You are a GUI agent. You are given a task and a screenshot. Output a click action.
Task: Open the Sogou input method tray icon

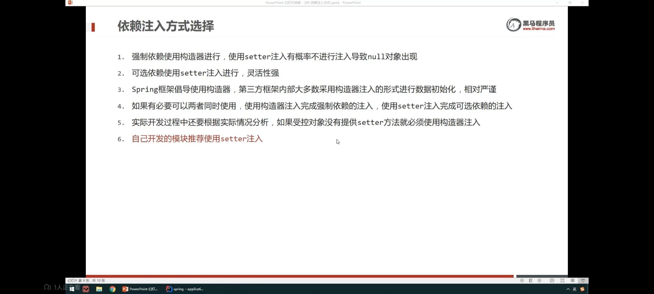[582, 289]
